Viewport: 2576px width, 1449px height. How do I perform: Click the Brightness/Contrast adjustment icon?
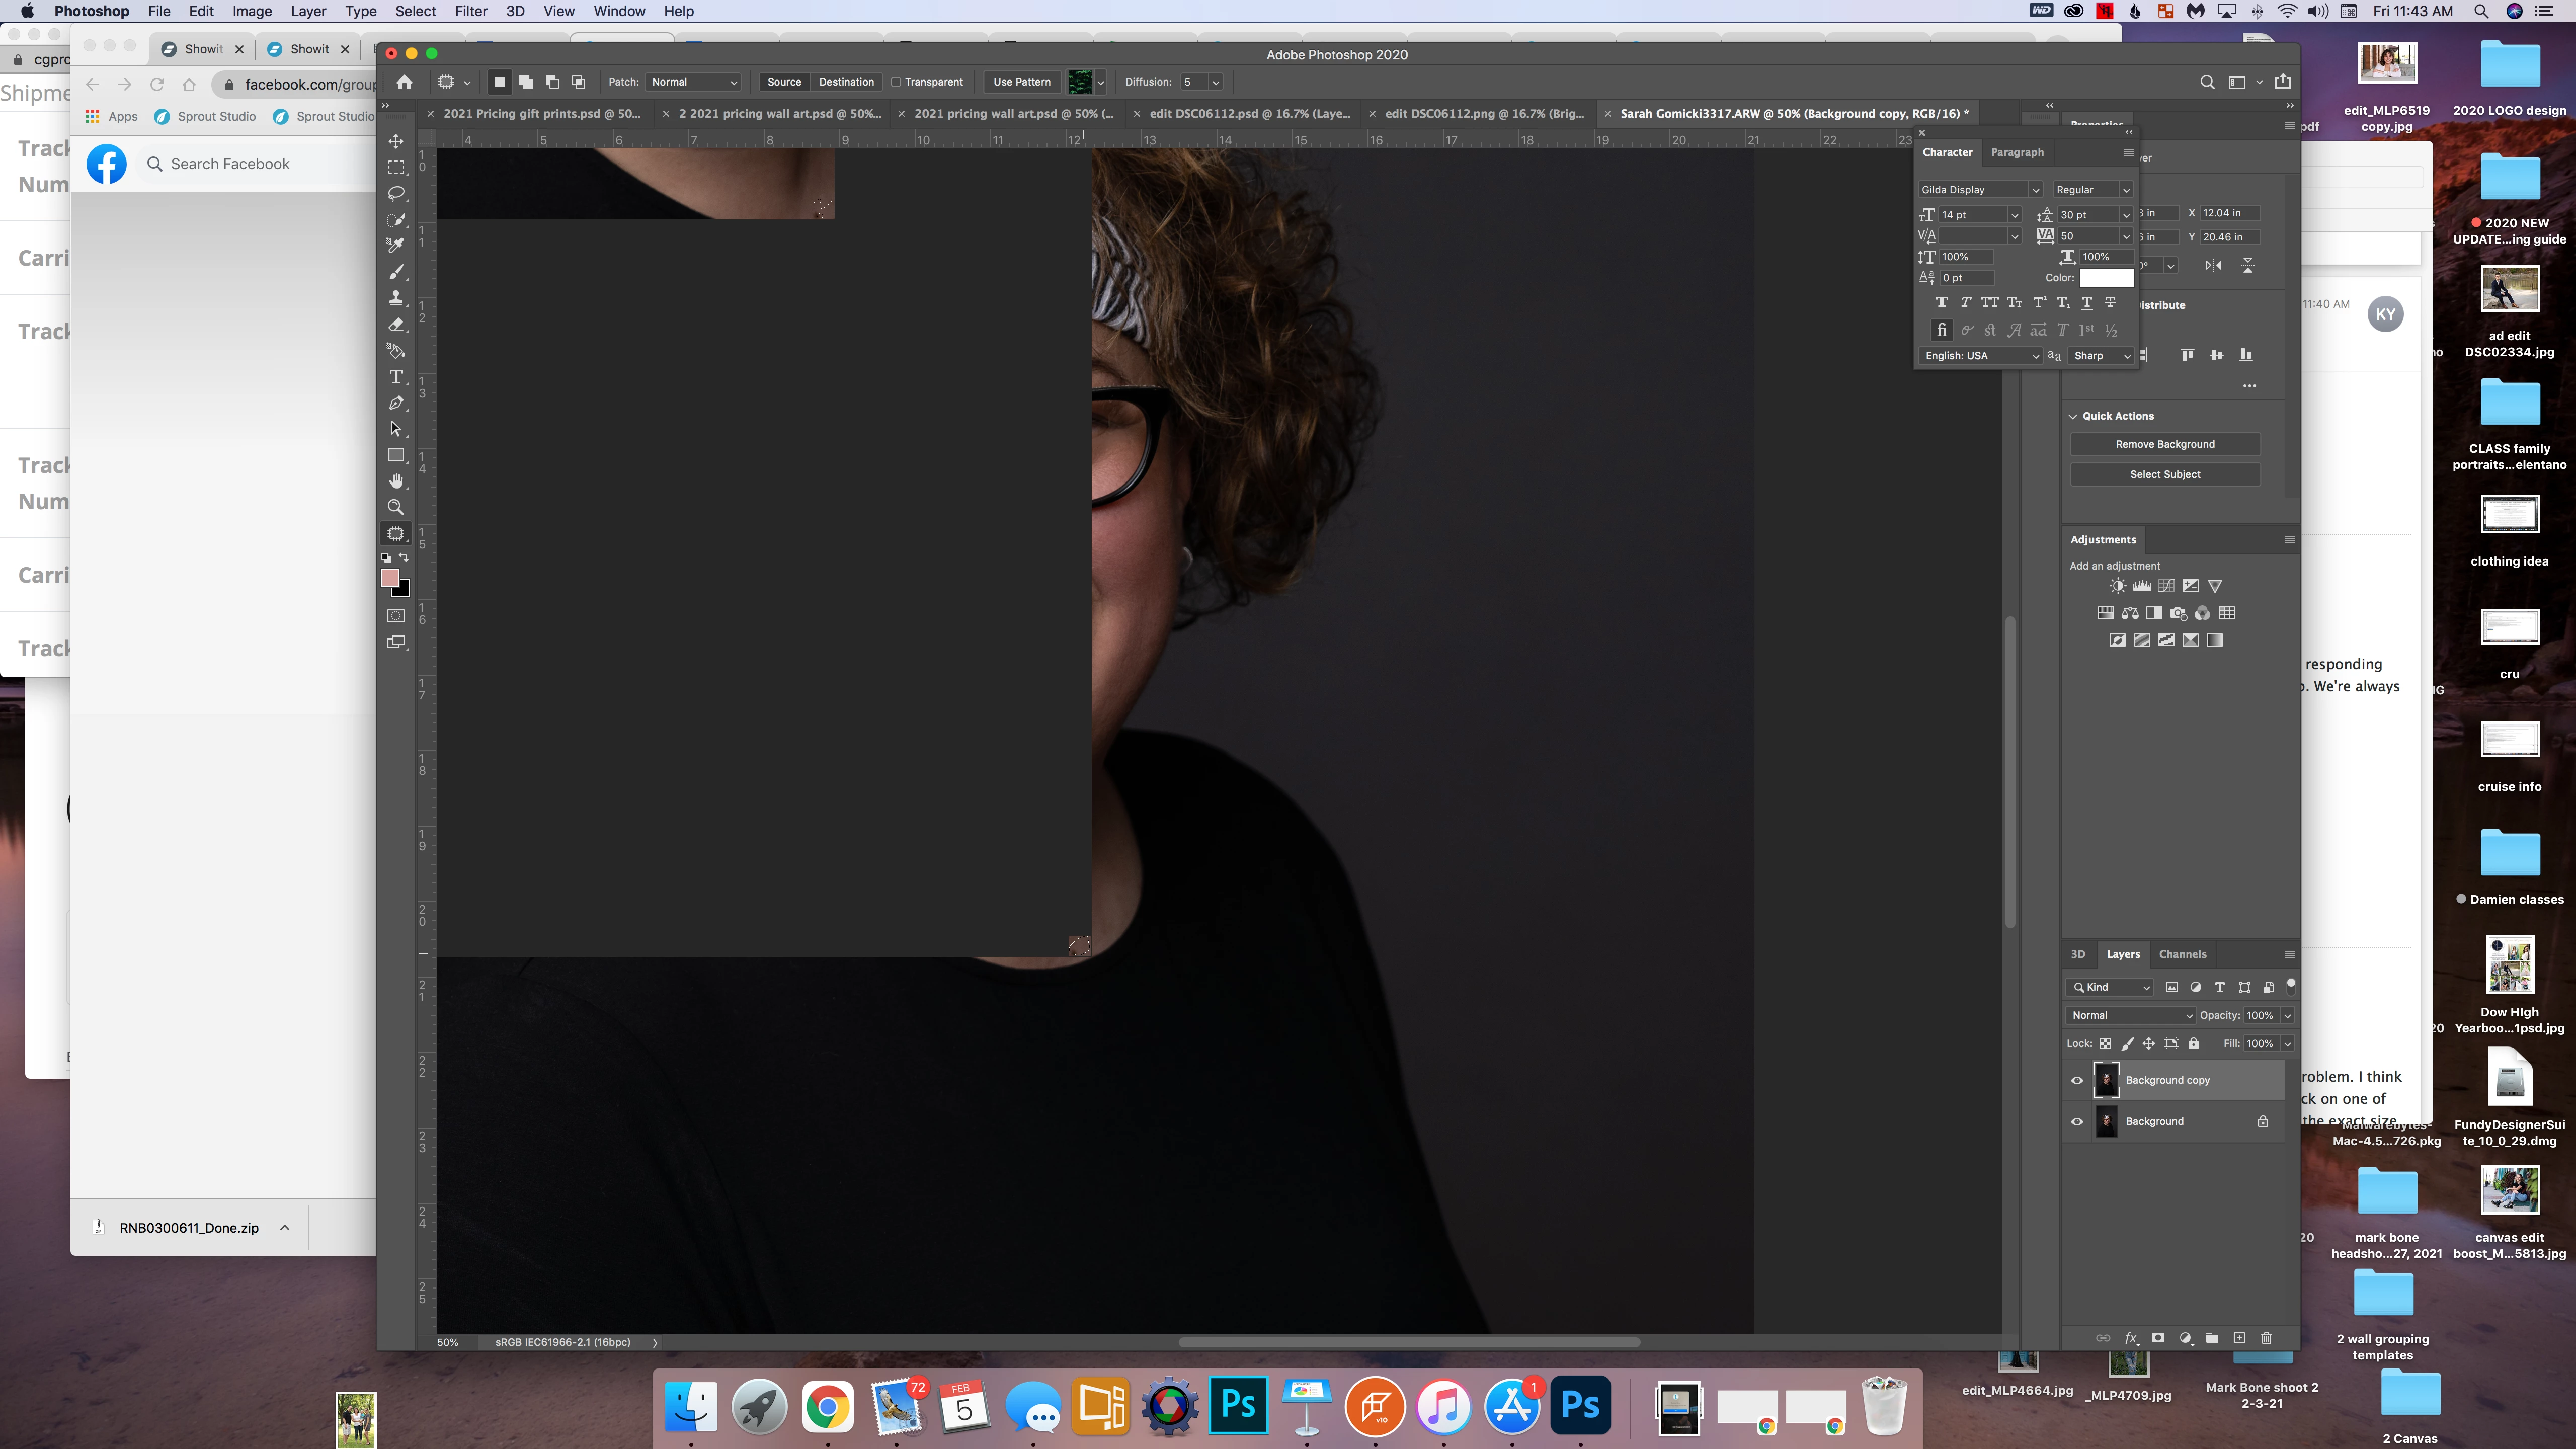coord(2117,586)
